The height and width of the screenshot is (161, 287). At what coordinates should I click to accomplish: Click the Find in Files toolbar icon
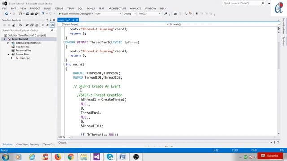(x=165, y=14)
